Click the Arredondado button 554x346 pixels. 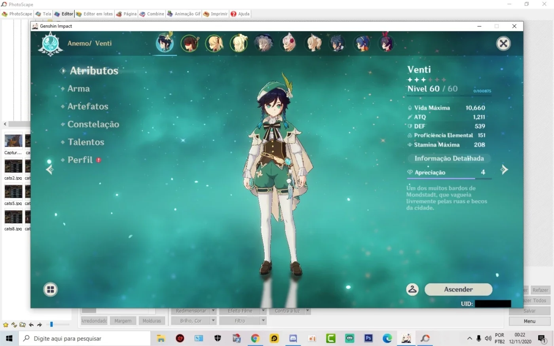(x=94, y=321)
